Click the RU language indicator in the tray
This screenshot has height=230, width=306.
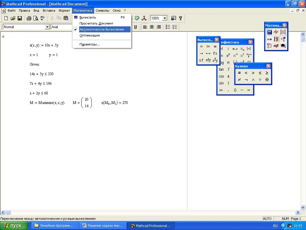click(x=275, y=226)
